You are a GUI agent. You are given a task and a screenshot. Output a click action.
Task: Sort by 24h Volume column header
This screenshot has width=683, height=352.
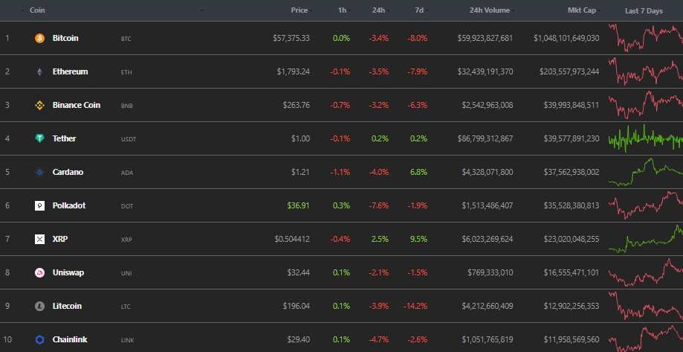491,10
